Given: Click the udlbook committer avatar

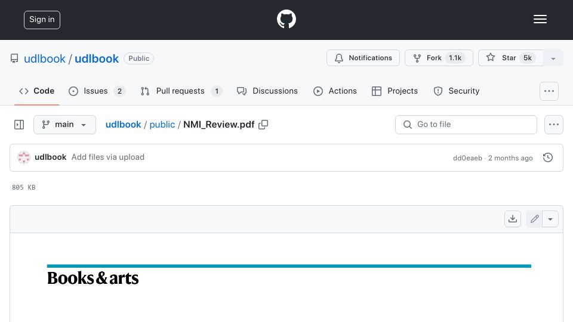Looking at the screenshot, I should point(24,157).
